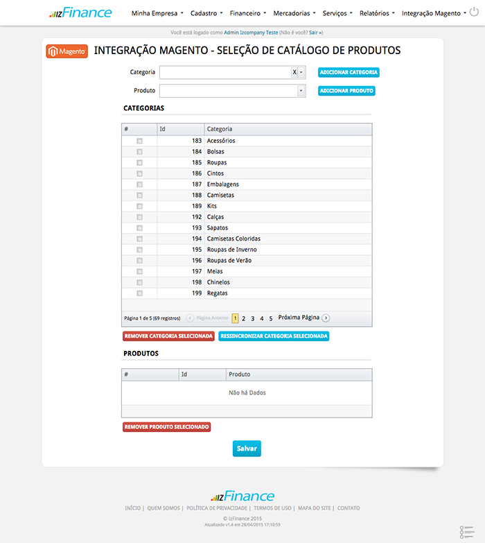485x543 pixels.
Task: Open the Produto dropdown arrow
Action: pos(301,91)
